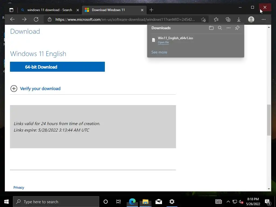Close the Download Windows 11 tab
This screenshot has height=207, width=276.
pos(142,10)
